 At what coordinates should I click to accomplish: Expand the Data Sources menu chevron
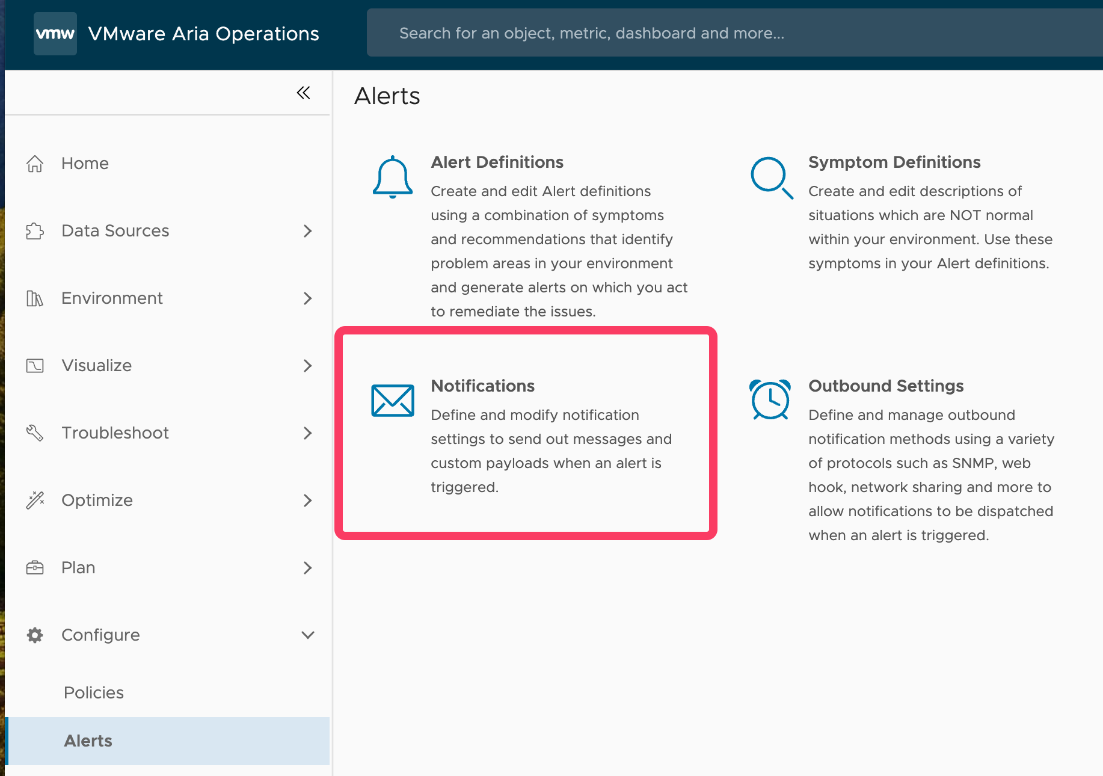click(x=307, y=231)
